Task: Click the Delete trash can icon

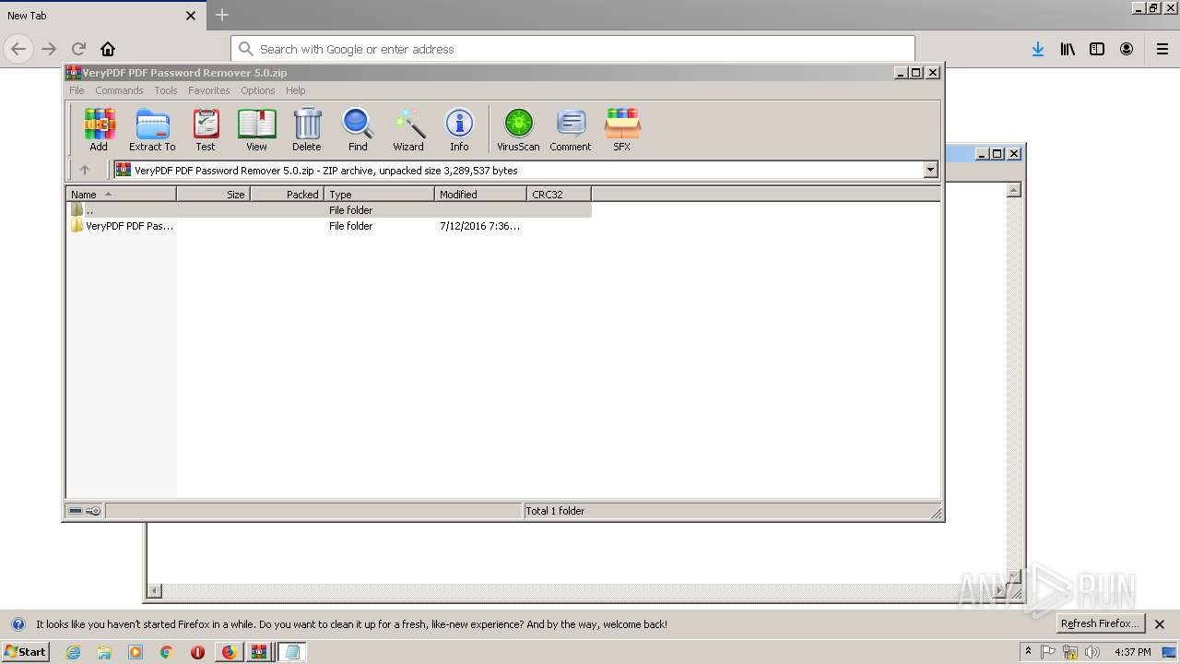Action: pos(307,129)
